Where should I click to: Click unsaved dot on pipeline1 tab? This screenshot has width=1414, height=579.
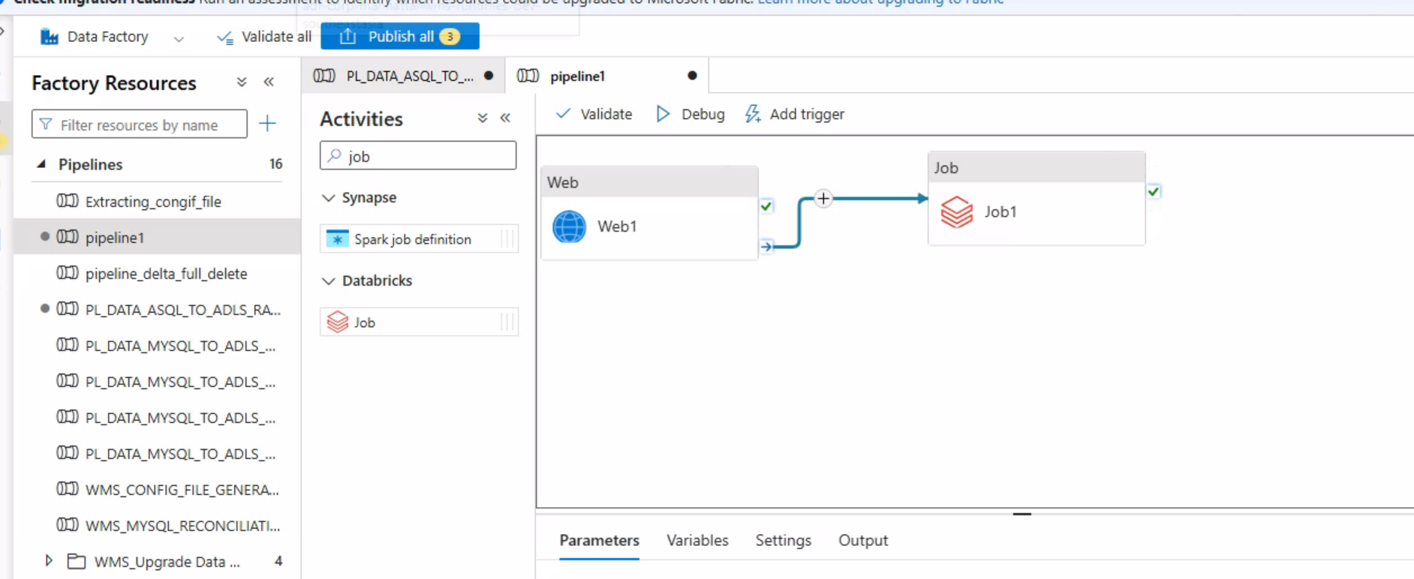[x=692, y=76]
